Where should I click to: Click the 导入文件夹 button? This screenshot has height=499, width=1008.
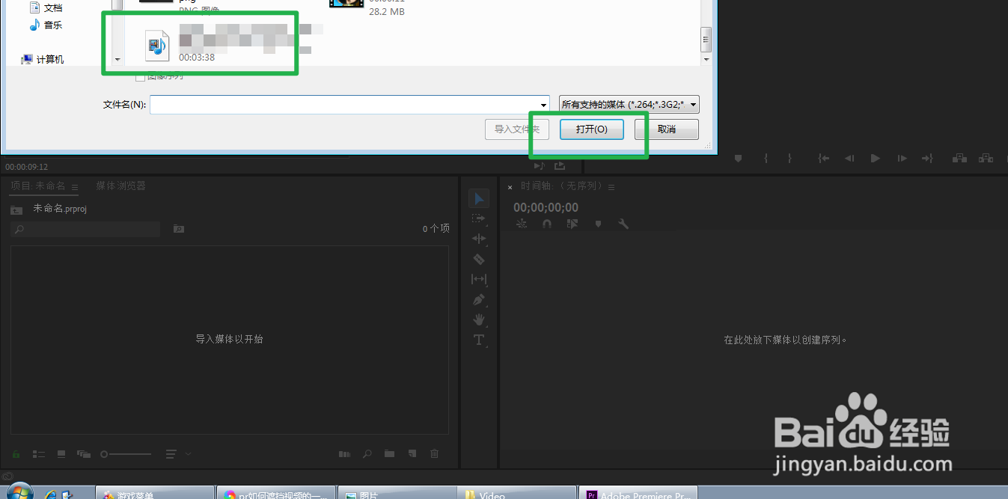[x=517, y=129]
